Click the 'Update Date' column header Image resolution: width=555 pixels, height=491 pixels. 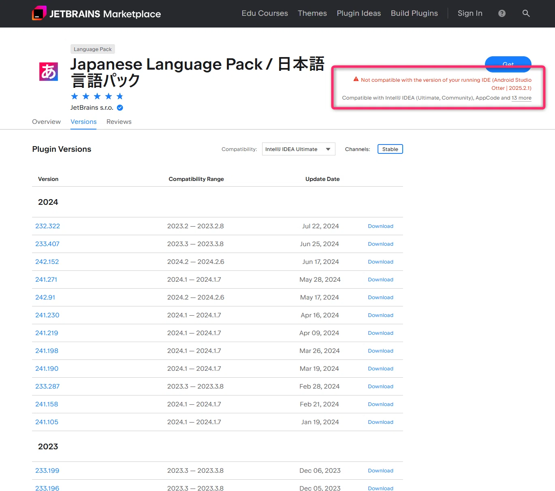[322, 179]
